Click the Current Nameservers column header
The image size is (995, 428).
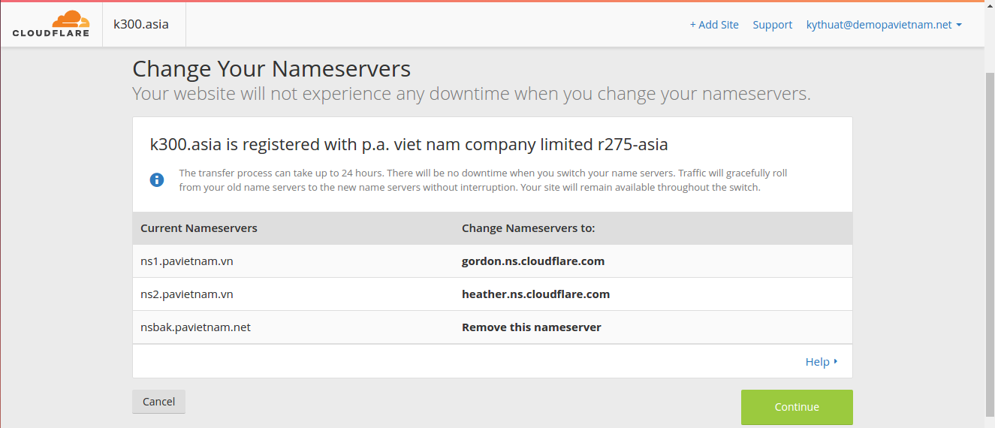coord(199,228)
